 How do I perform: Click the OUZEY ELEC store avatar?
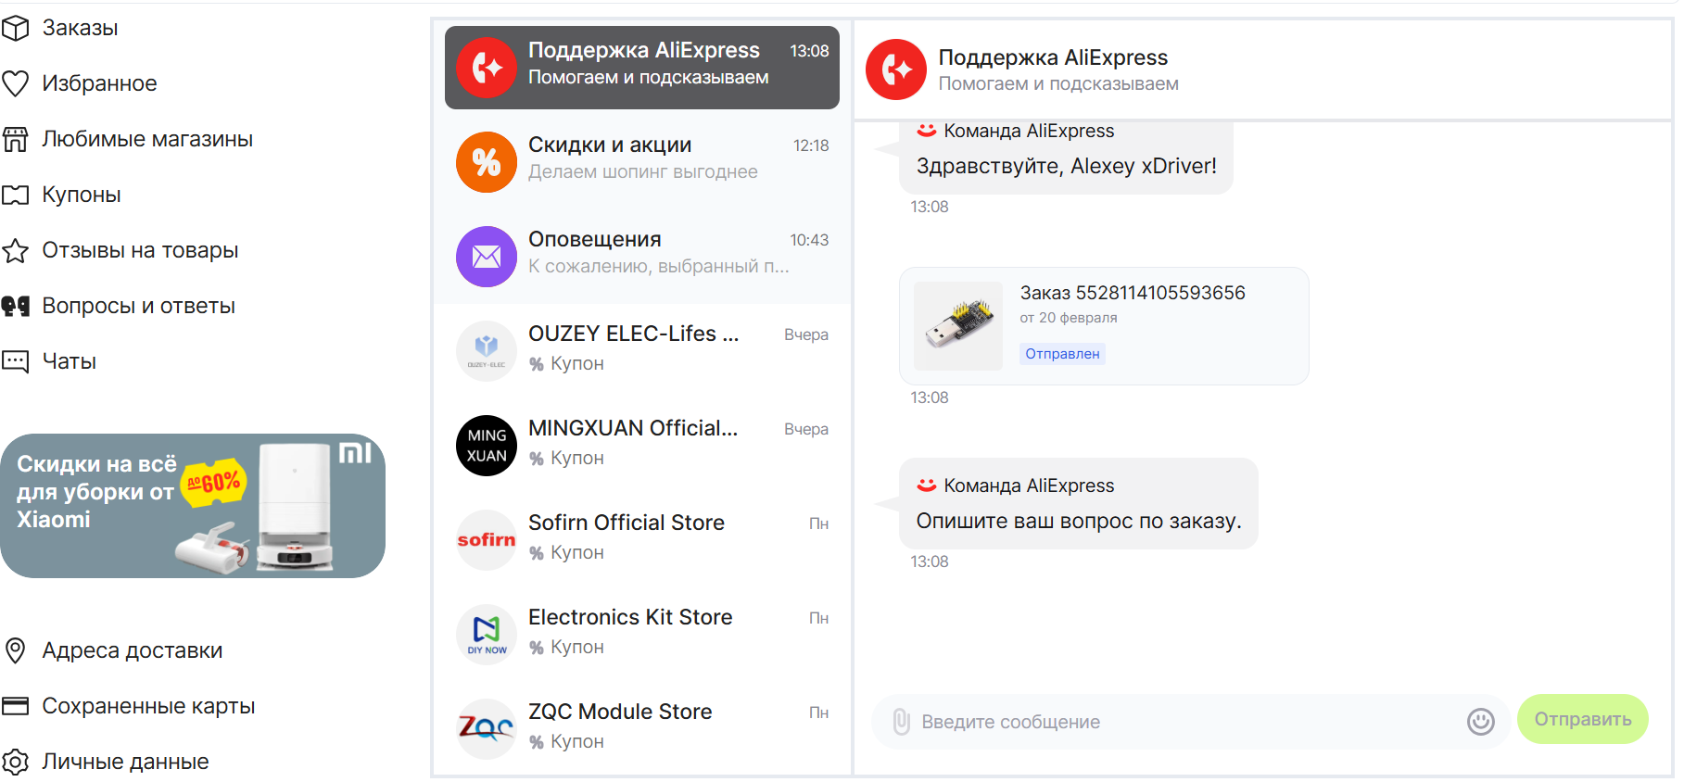[487, 351]
